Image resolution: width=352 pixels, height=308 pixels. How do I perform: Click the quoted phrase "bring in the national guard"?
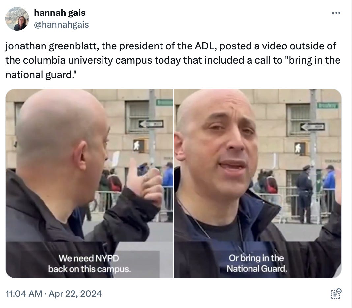point(173,67)
